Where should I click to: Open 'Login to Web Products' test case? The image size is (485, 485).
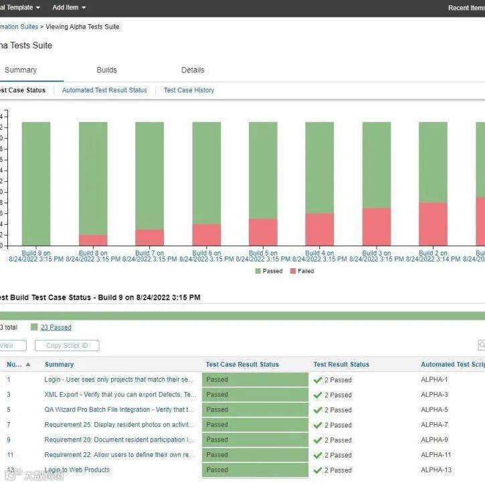point(77,470)
